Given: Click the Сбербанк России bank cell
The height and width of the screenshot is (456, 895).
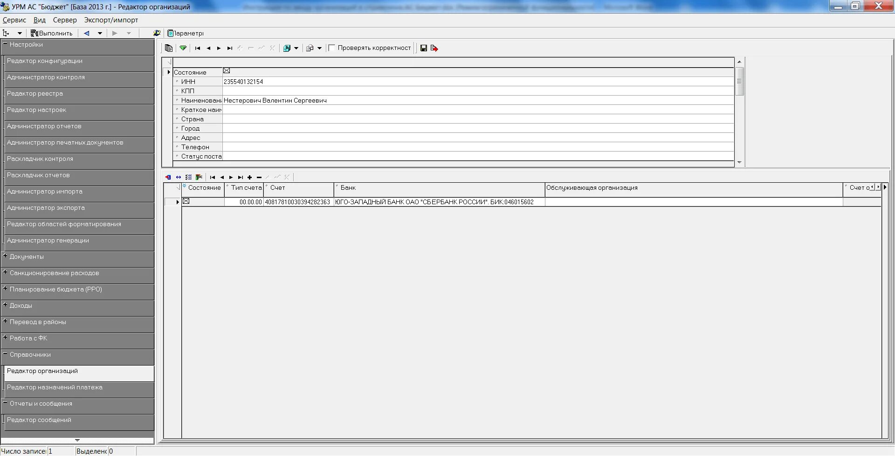Looking at the screenshot, I should (x=440, y=202).
